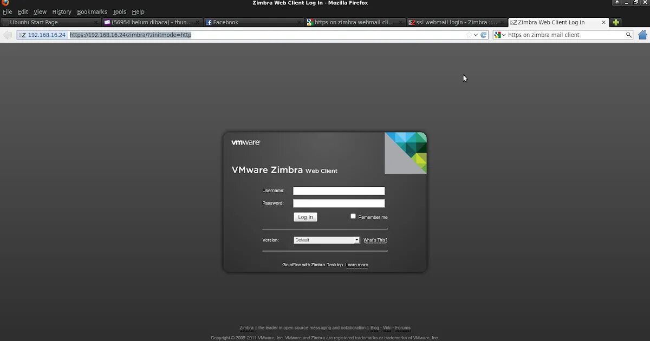Open the Bookmarks menu
Viewport: 650px width, 341px height.
click(x=92, y=11)
